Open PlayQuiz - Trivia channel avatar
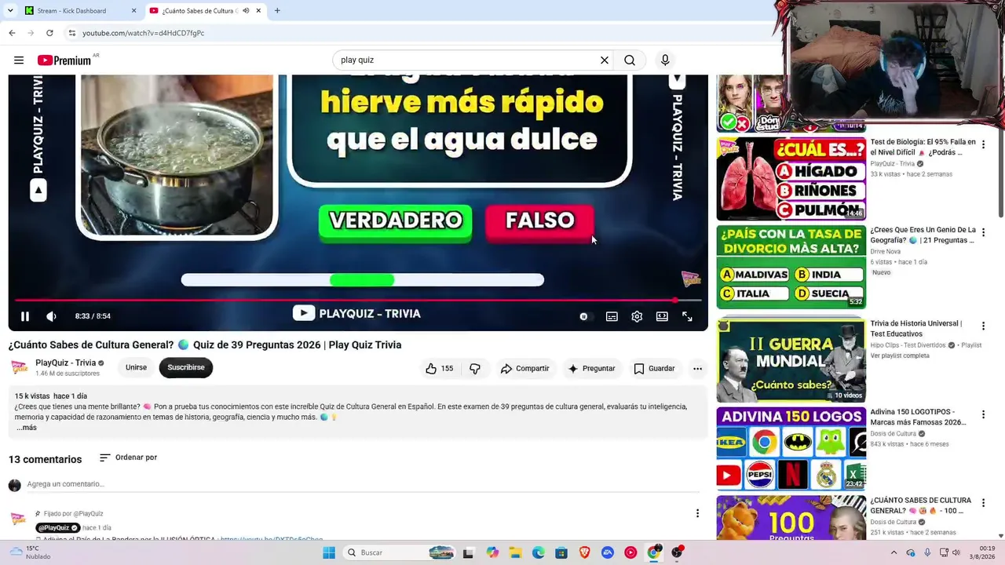1005x565 pixels. [x=19, y=367]
